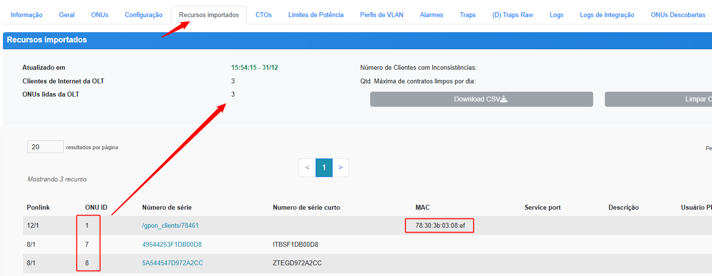712x276 pixels.
Task: View the Alarmes tab
Action: coord(431,15)
